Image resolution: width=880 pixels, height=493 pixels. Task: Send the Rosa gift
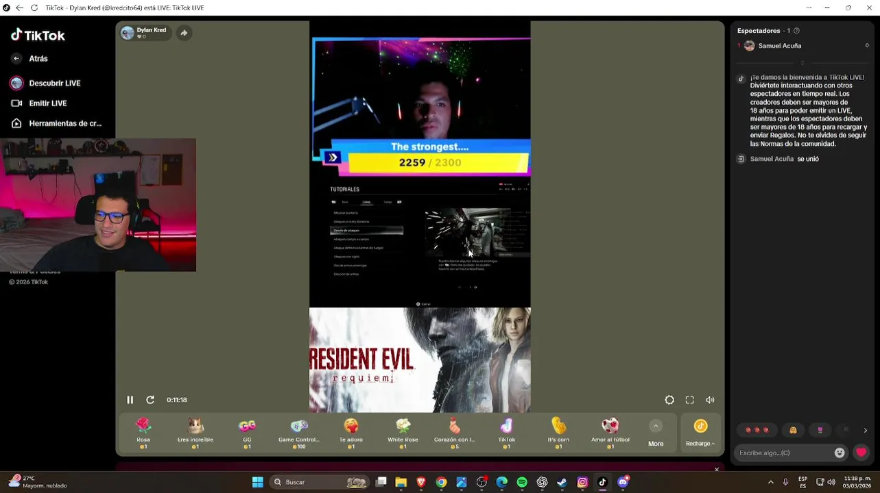pos(143,433)
